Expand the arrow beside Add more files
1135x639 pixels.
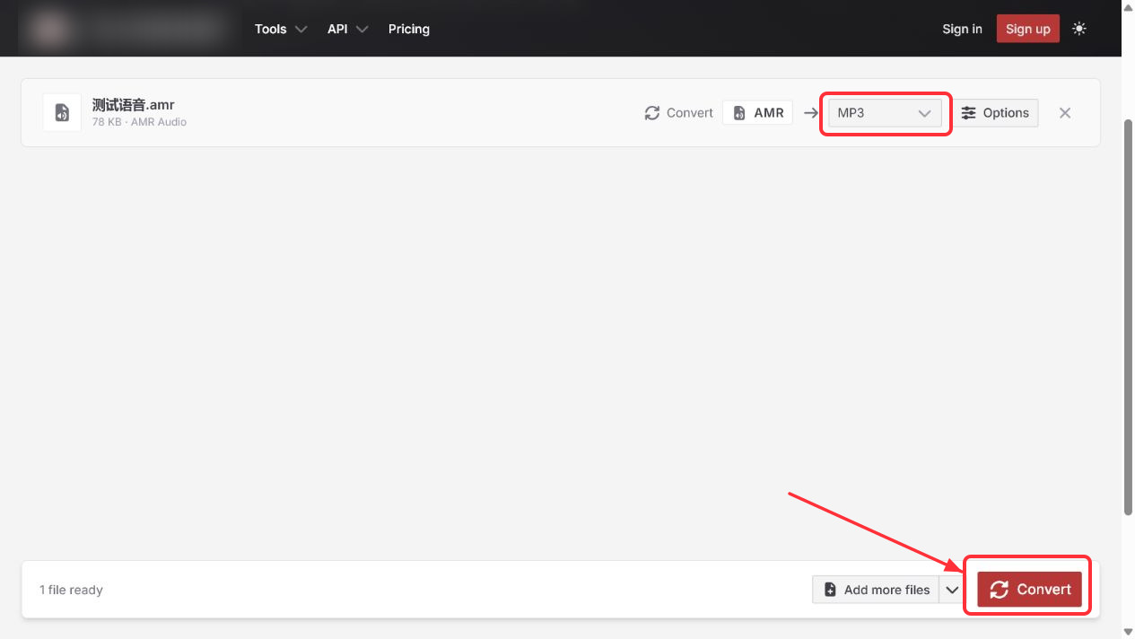pyautogui.click(x=952, y=590)
